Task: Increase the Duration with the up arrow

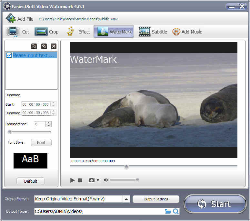Action: 53,111
